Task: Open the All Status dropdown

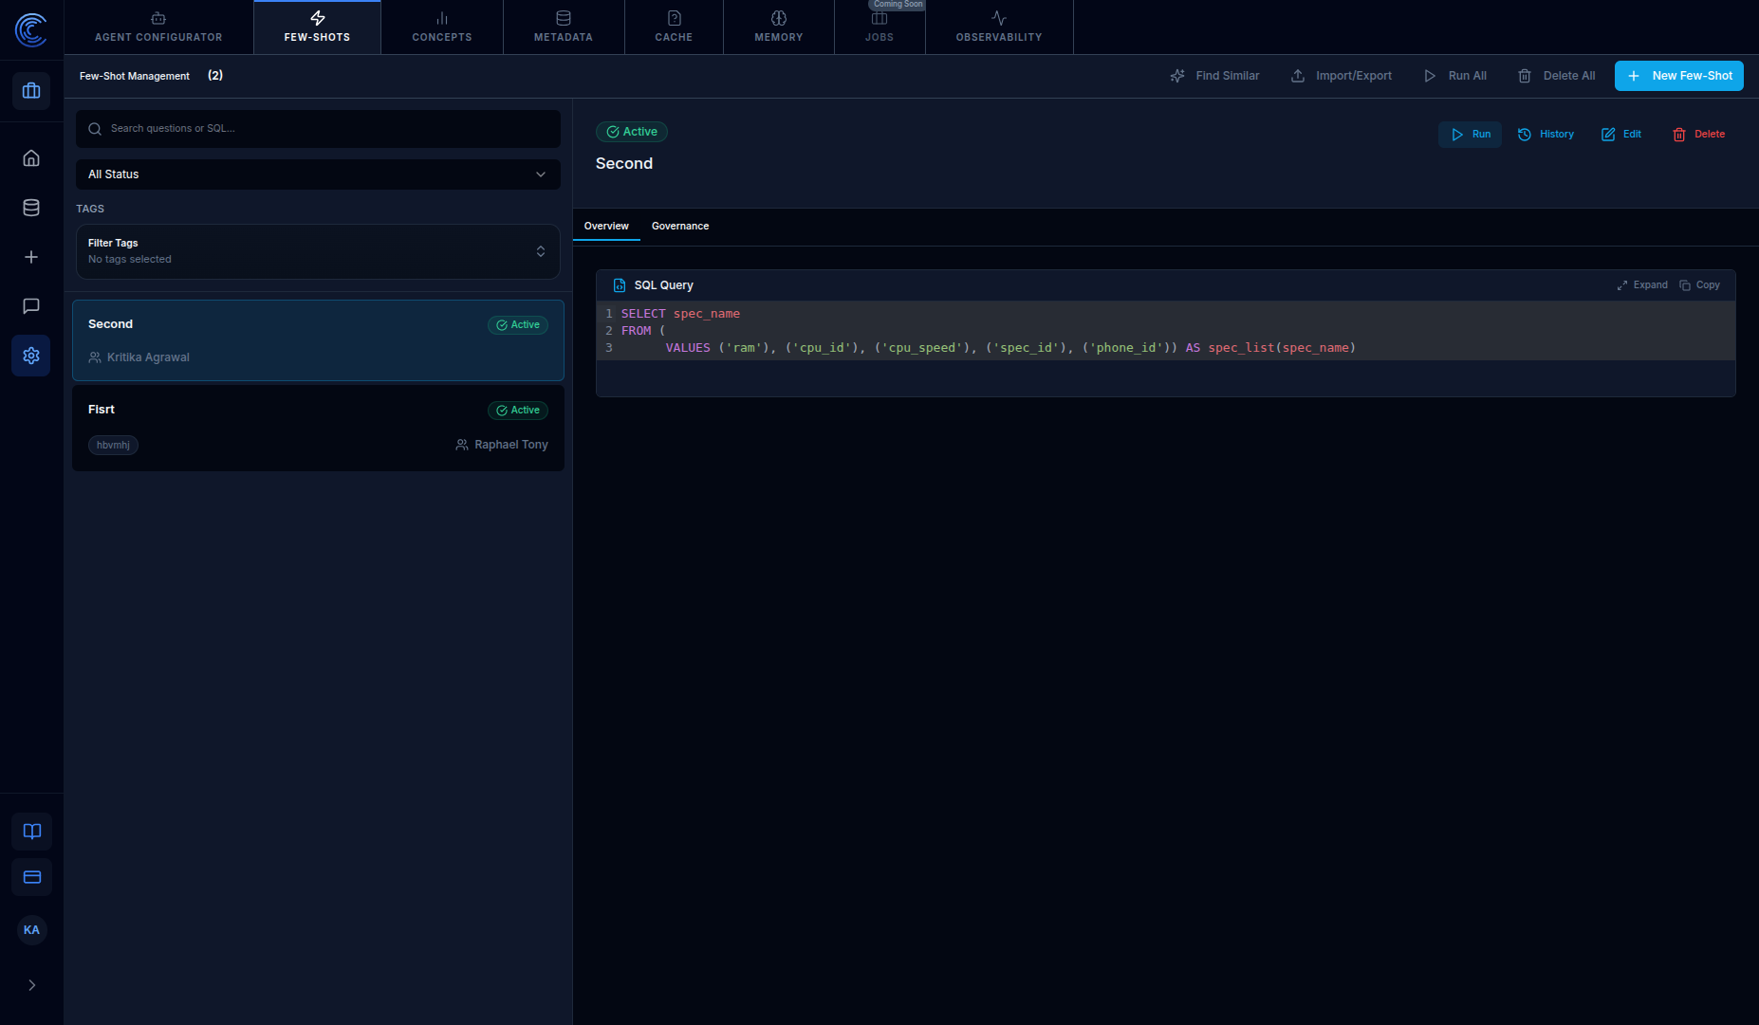Action: click(318, 174)
